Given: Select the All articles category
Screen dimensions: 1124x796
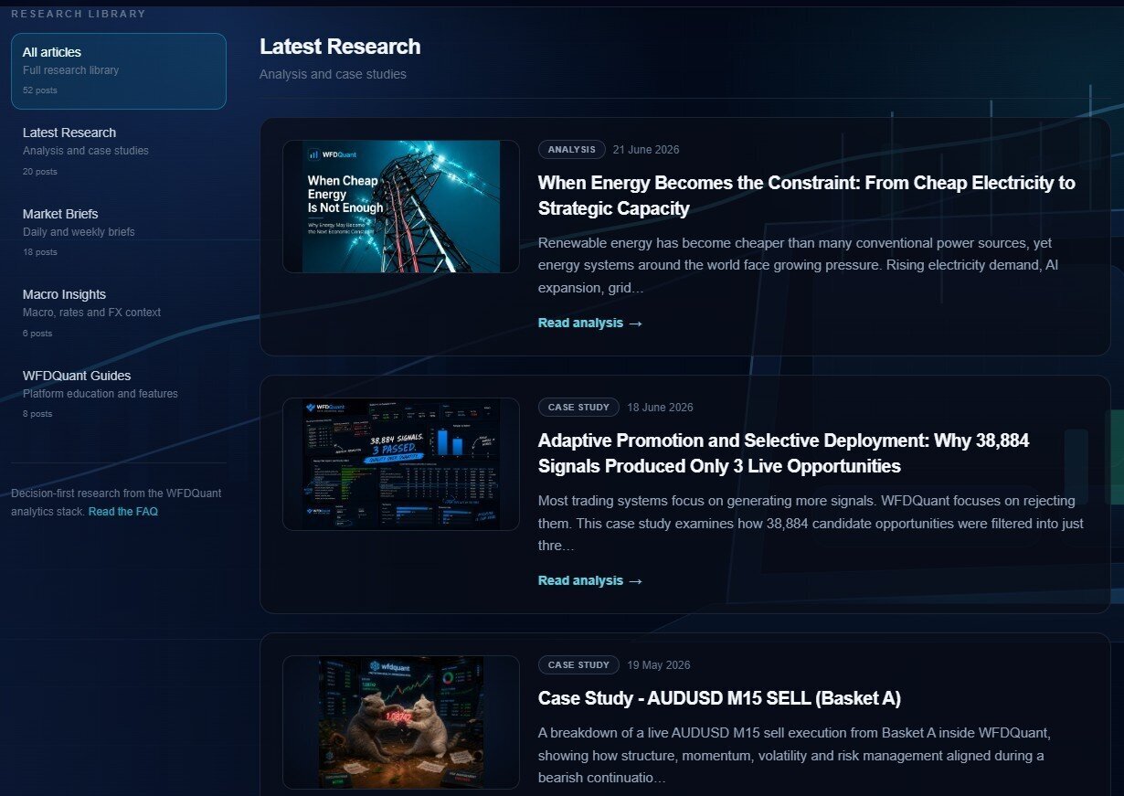Looking at the screenshot, I should click(x=119, y=71).
